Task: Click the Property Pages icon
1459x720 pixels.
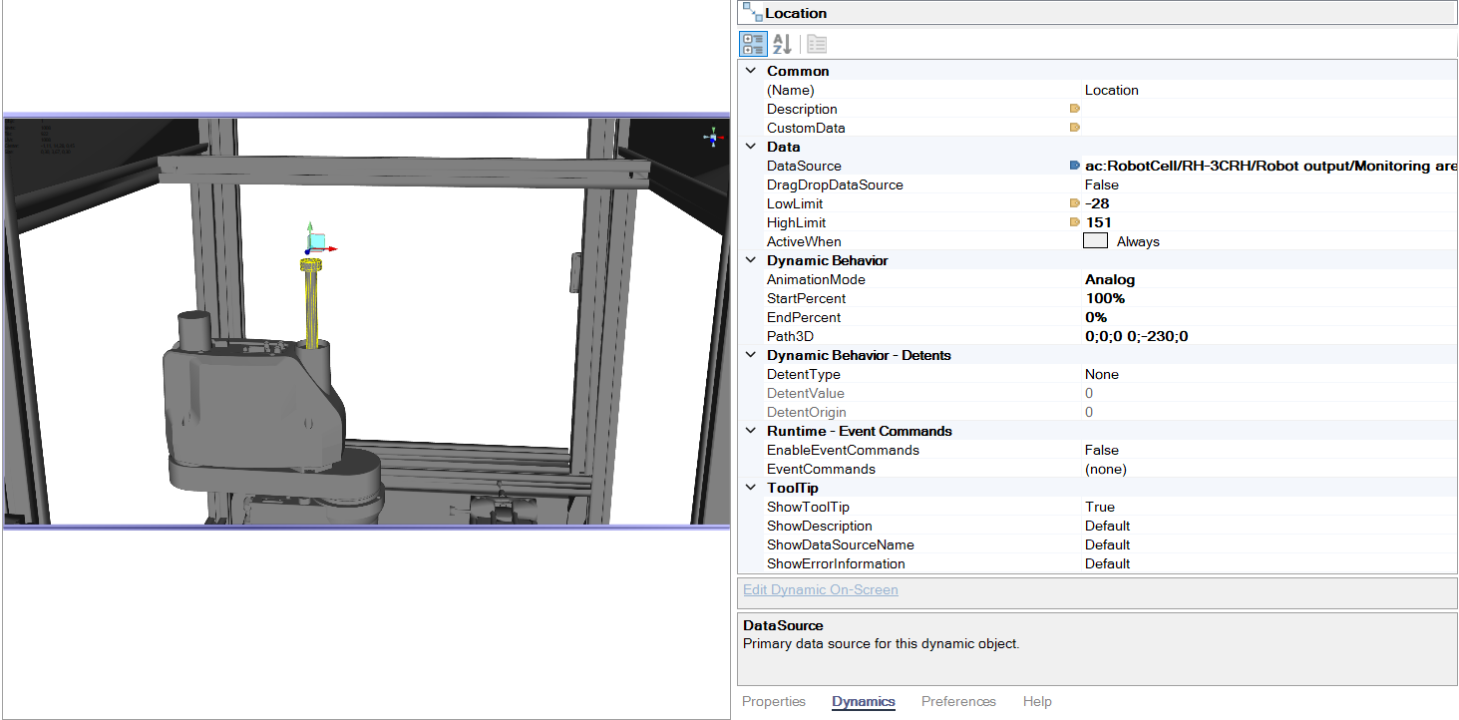Action: (x=816, y=44)
